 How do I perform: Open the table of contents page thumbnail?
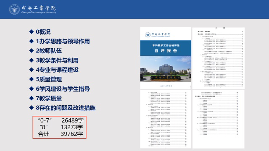tap(219, 58)
